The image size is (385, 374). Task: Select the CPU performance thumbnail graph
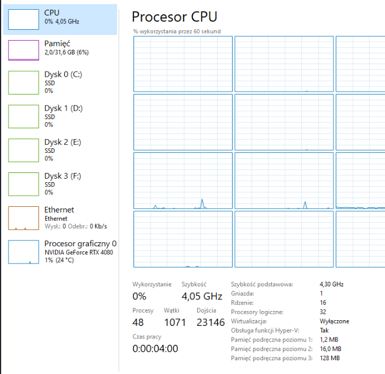pos(23,18)
